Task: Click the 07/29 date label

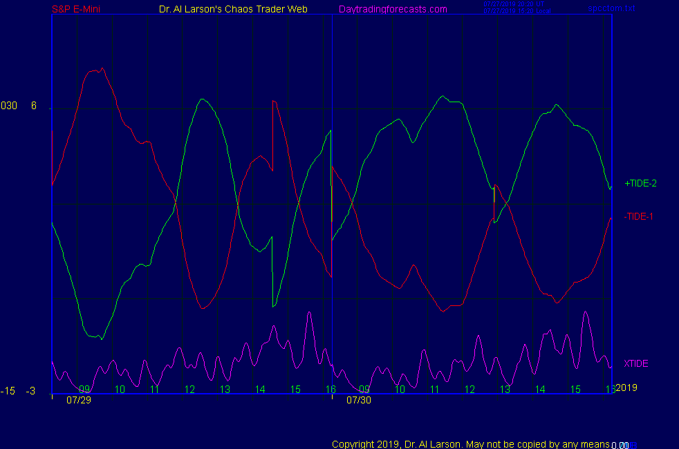Action: point(79,400)
